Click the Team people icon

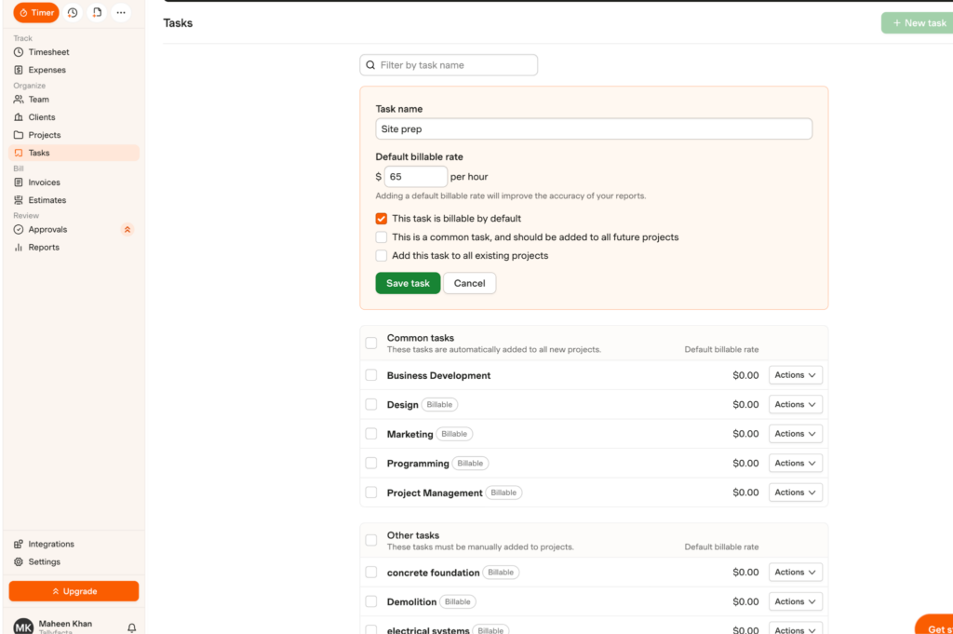pos(19,100)
